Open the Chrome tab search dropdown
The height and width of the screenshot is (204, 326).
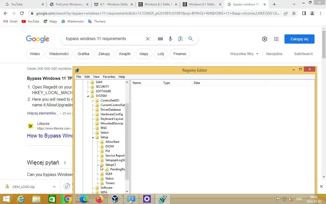pyautogui.click(x=294, y=4)
